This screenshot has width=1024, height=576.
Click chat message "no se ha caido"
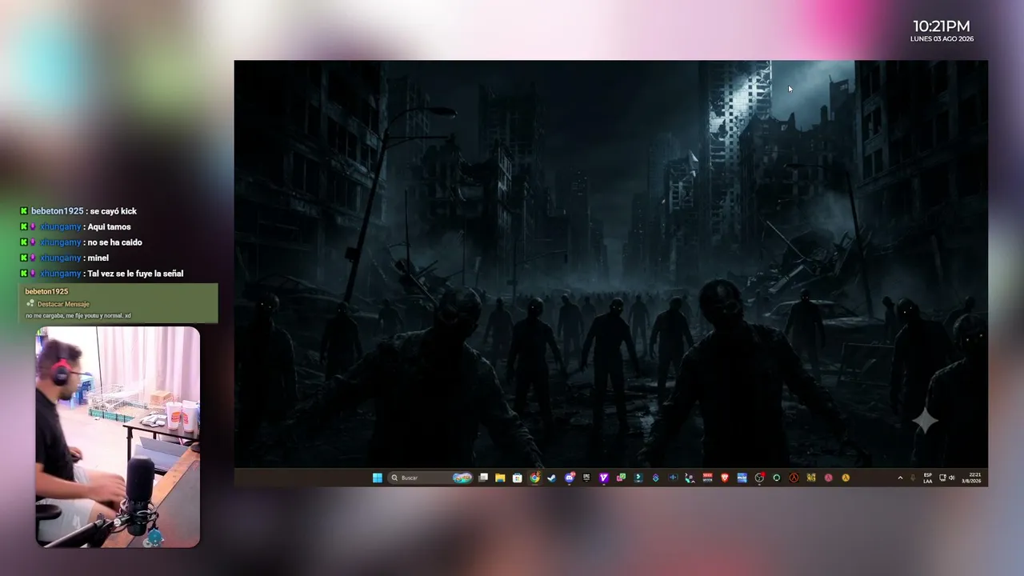tap(114, 242)
